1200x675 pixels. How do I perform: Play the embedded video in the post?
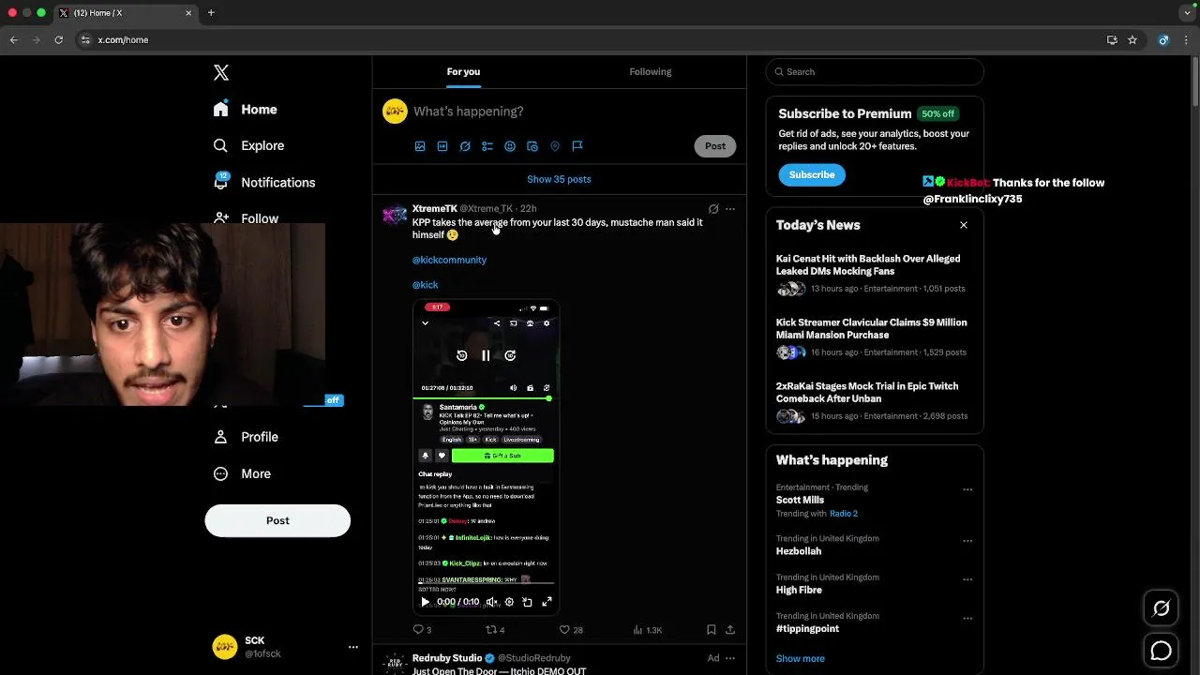tap(425, 602)
